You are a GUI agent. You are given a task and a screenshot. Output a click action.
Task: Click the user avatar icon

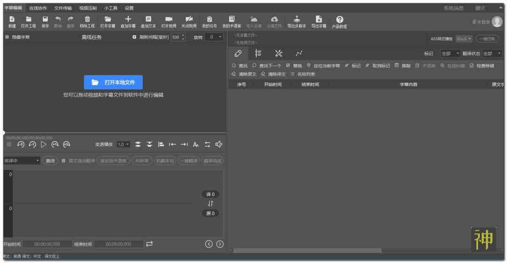click(x=497, y=22)
